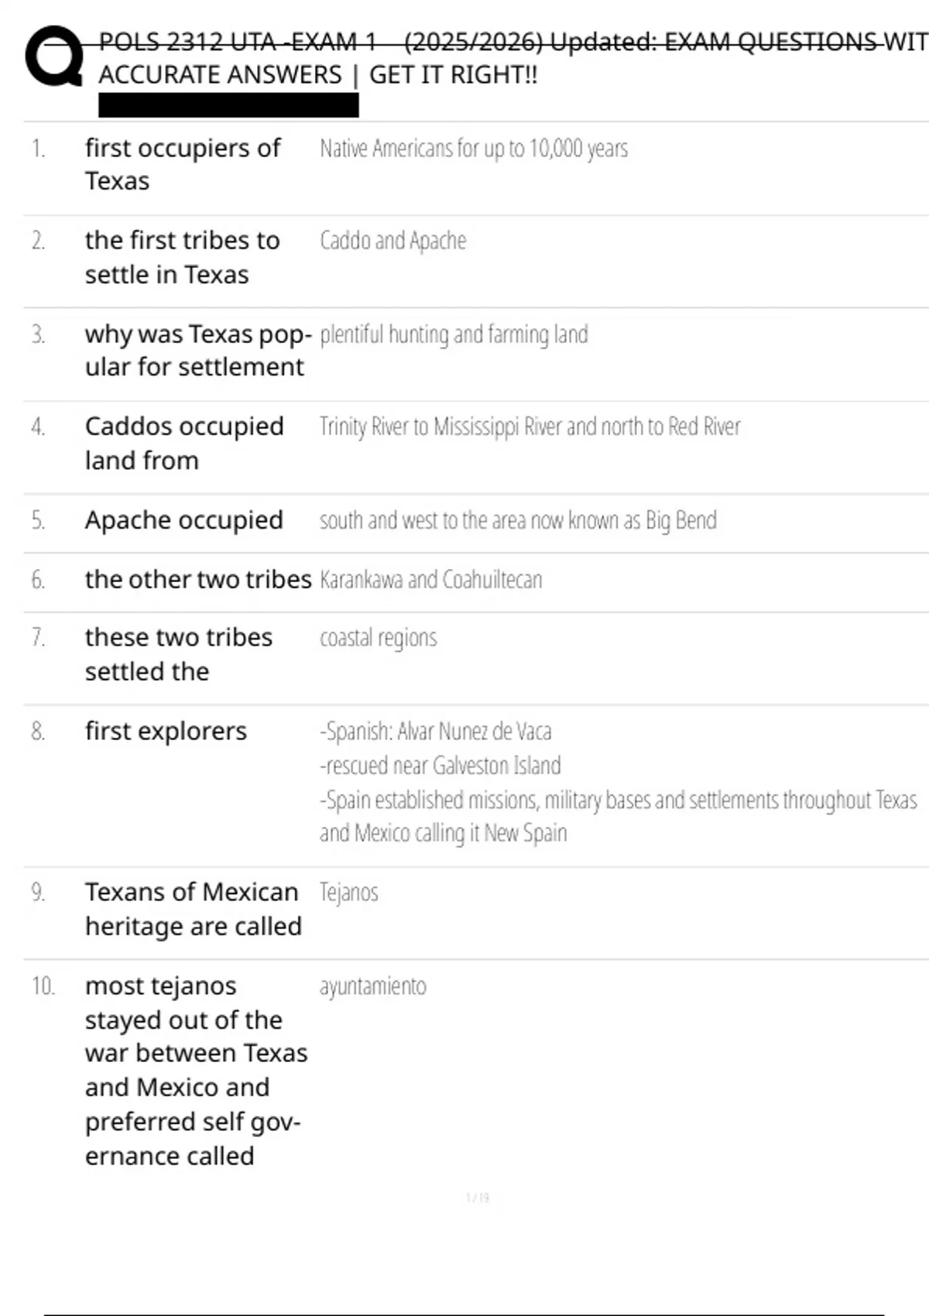Click the '1/19' page number indicator
The height and width of the screenshot is (1316, 929).
click(477, 1198)
